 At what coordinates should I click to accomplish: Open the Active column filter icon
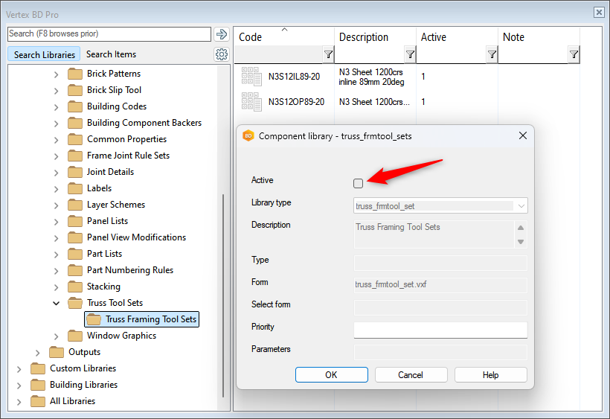click(492, 54)
